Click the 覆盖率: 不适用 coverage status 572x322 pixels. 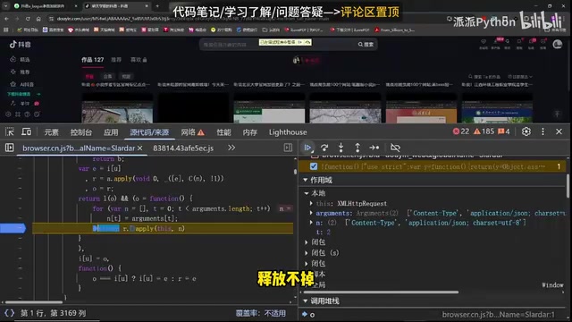[261, 313]
